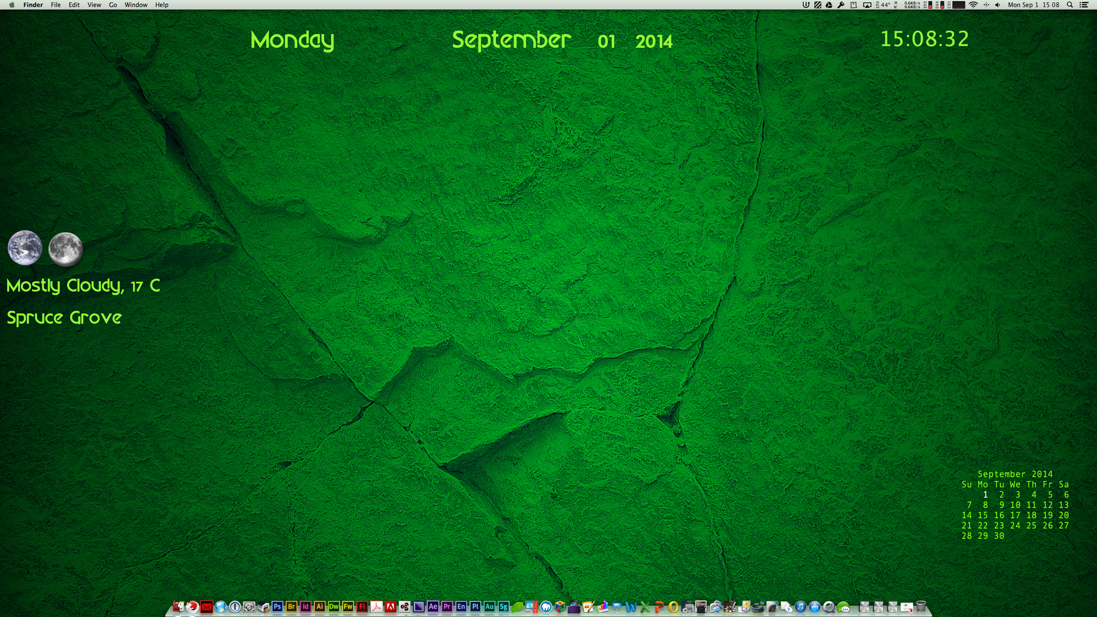The height and width of the screenshot is (617, 1097).
Task: Click the menu bar date and time
Action: click(x=1033, y=5)
